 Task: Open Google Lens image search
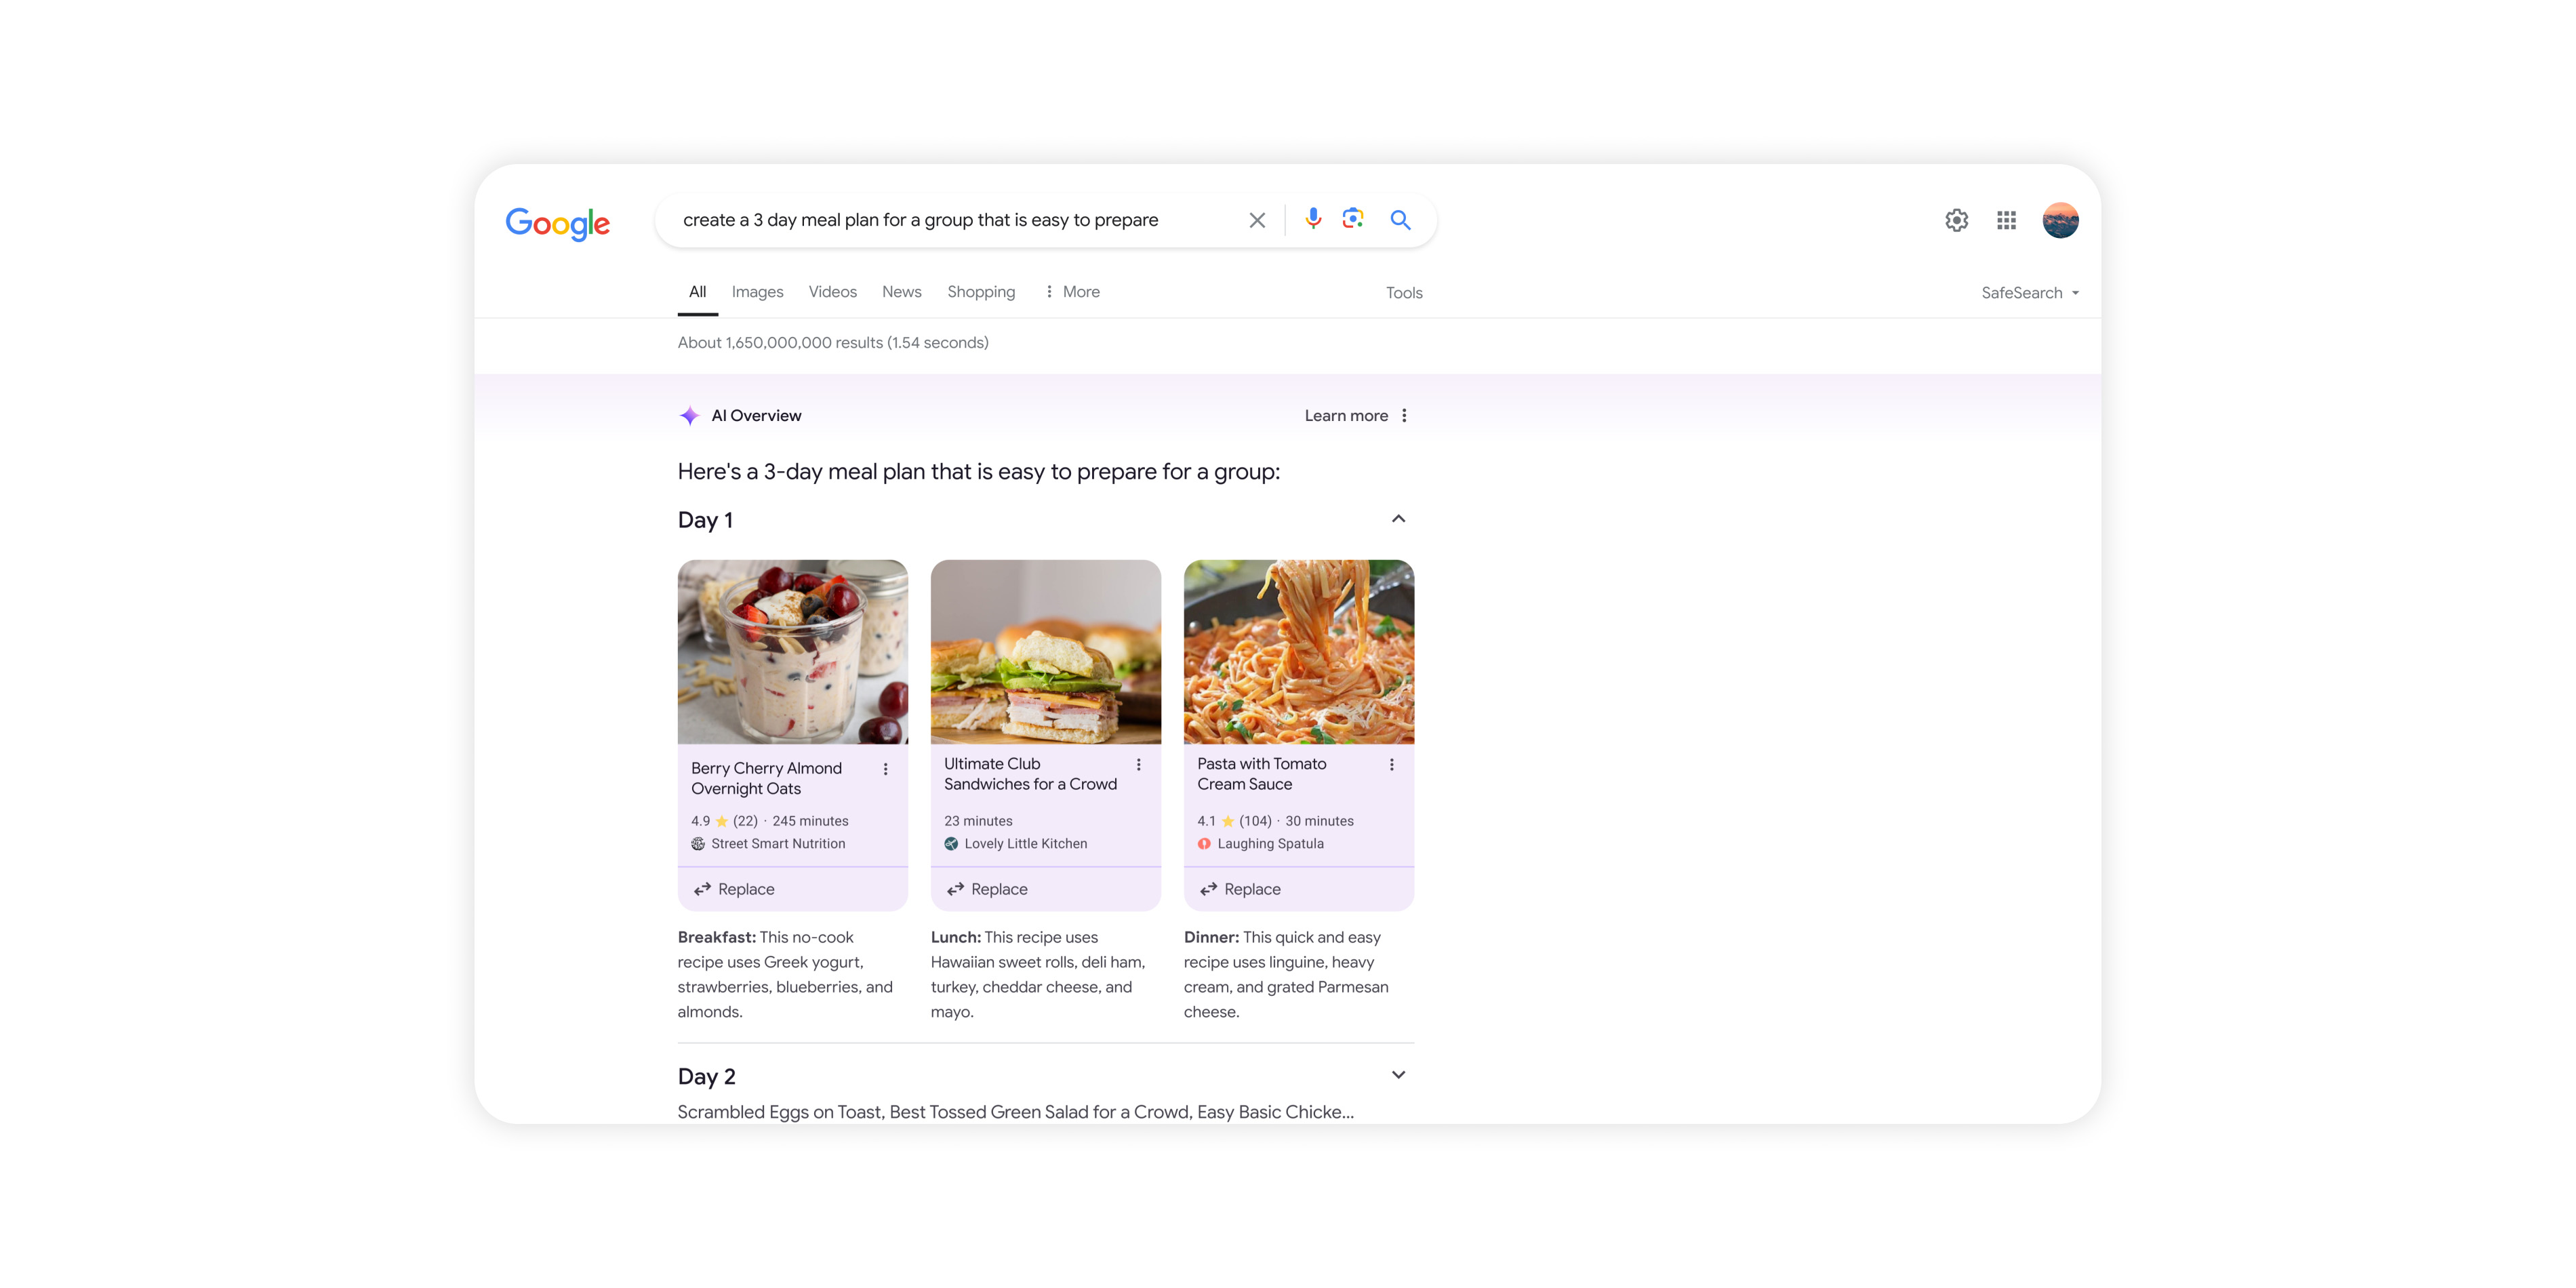[1353, 219]
